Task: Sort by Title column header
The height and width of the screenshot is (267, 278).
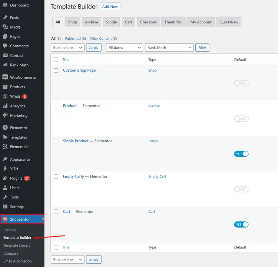Action: [66, 60]
